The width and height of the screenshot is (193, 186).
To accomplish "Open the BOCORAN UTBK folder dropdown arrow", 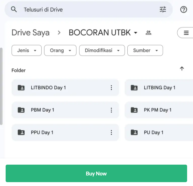I will 136,33.
